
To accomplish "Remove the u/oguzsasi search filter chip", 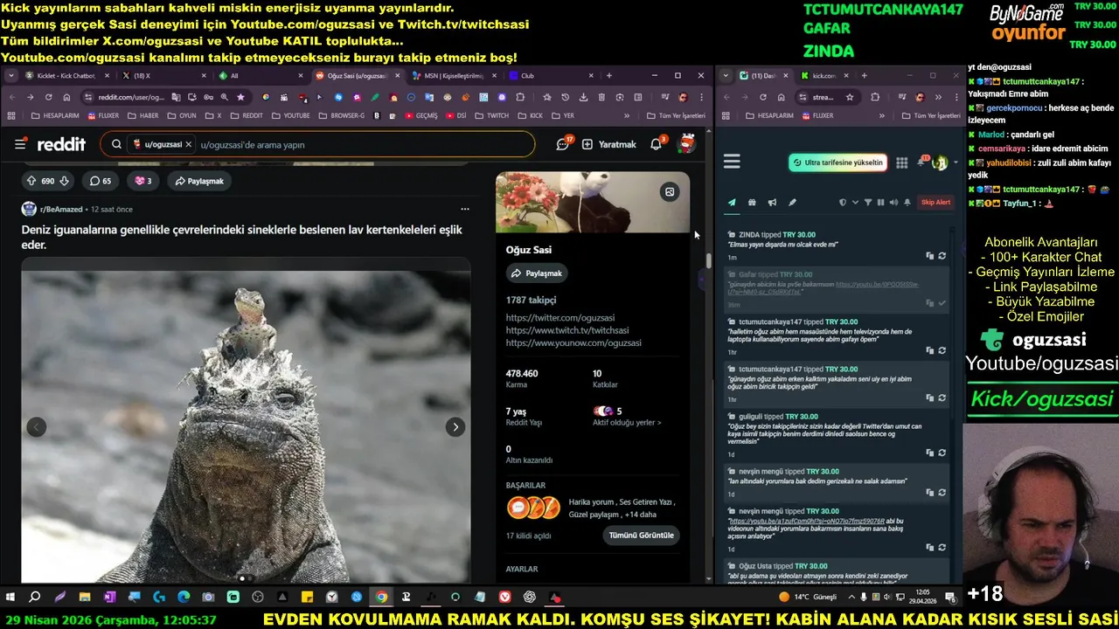I will pyautogui.click(x=188, y=144).
